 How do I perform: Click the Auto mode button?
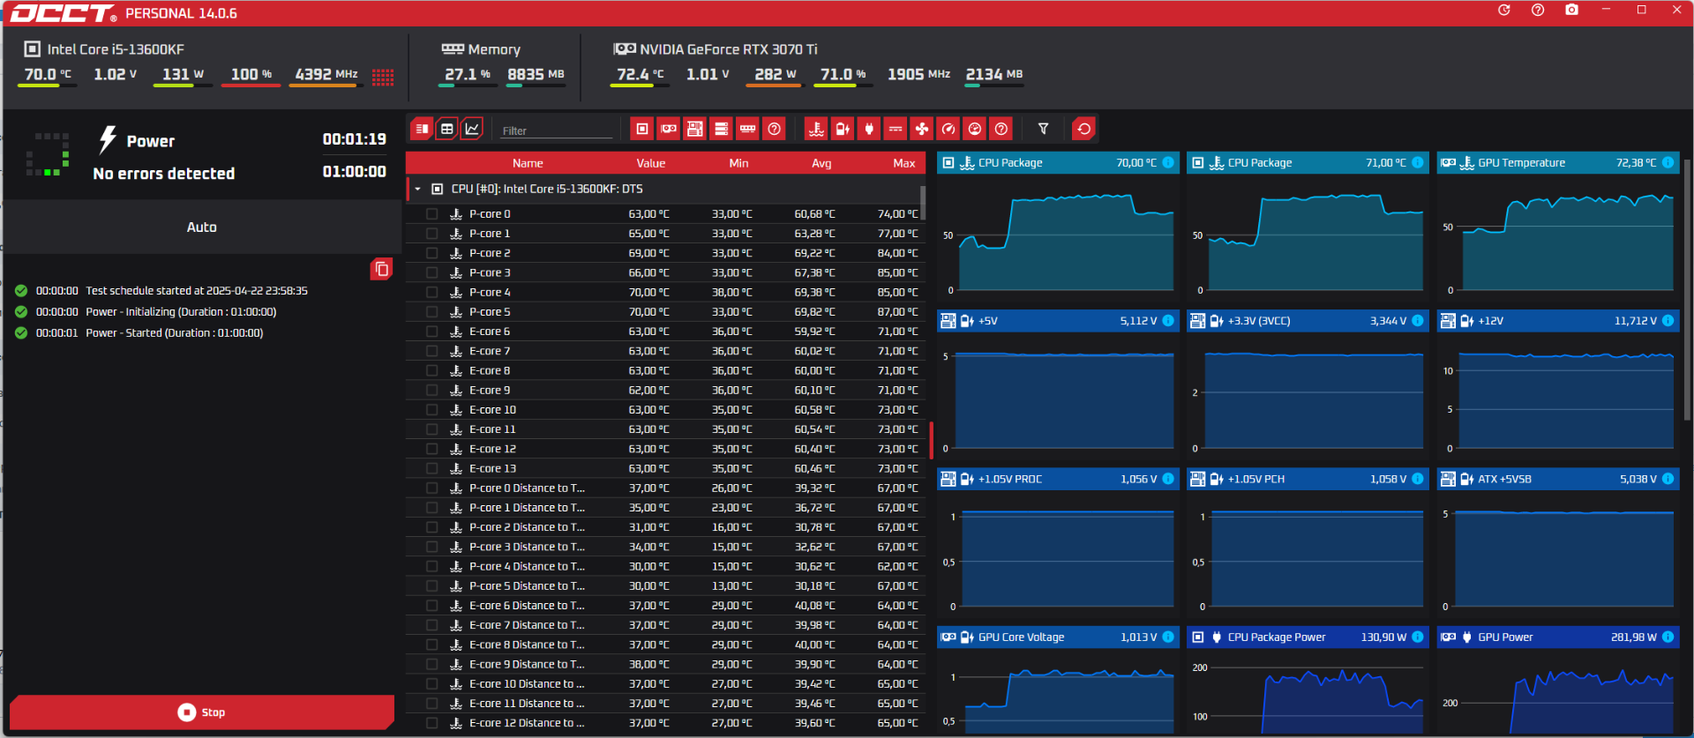(202, 227)
